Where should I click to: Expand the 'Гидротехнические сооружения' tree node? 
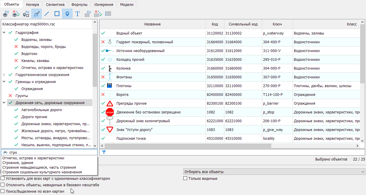click(x=4, y=75)
